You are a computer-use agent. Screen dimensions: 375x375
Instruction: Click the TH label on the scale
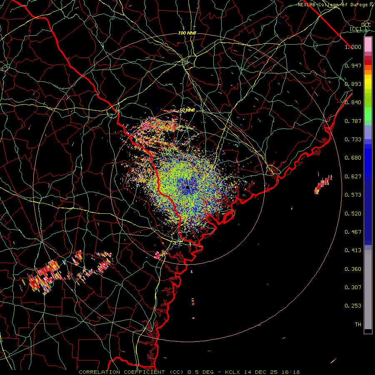click(x=358, y=325)
